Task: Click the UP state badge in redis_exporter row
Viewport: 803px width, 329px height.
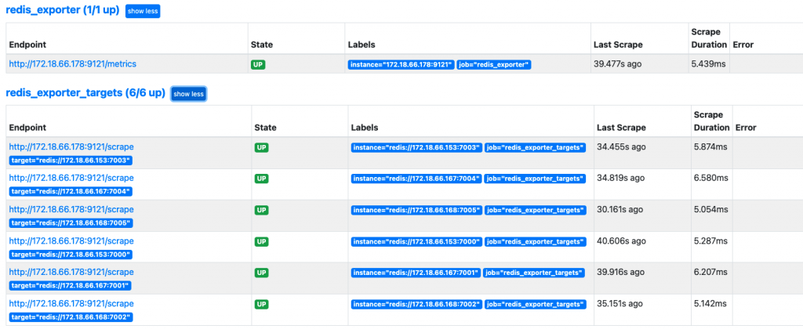Action: point(258,65)
